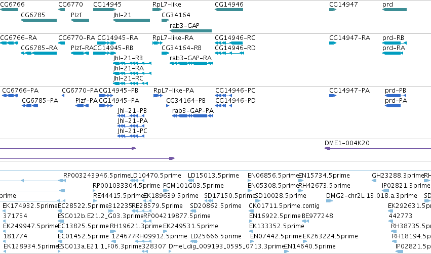431x254 pixels.
Task: Click transcript label CG6766-RA
Action: tap(18, 37)
